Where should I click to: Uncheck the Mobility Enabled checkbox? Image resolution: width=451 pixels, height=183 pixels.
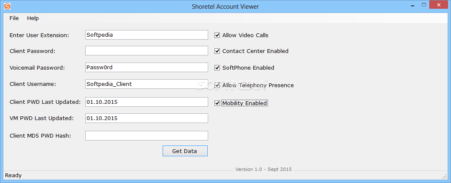pos(217,103)
